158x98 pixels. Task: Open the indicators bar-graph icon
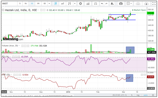point(88,4)
